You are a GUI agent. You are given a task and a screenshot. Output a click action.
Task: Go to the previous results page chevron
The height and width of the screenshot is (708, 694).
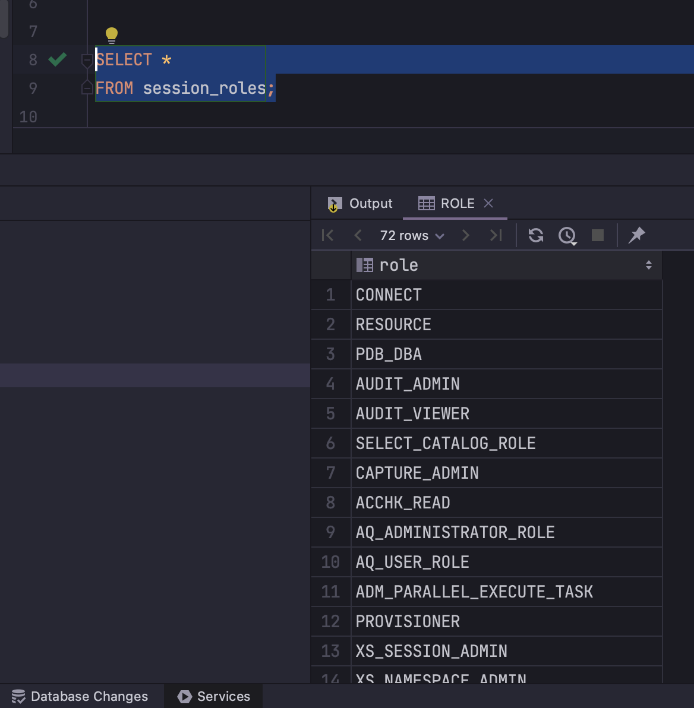(358, 235)
